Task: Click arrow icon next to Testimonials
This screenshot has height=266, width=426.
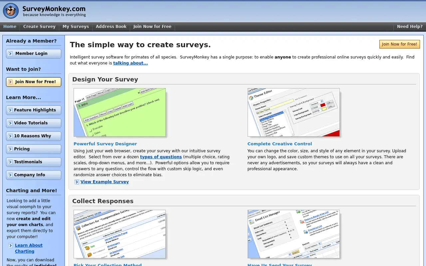Action: coord(10,162)
